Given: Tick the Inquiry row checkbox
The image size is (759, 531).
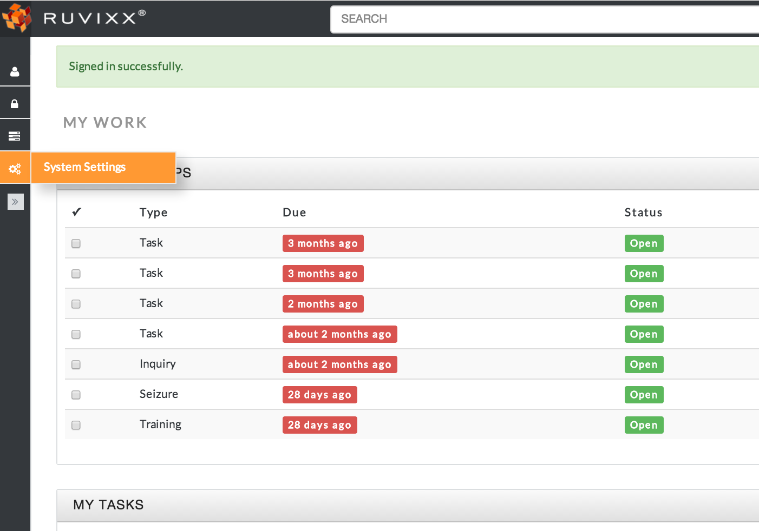Looking at the screenshot, I should tap(76, 364).
